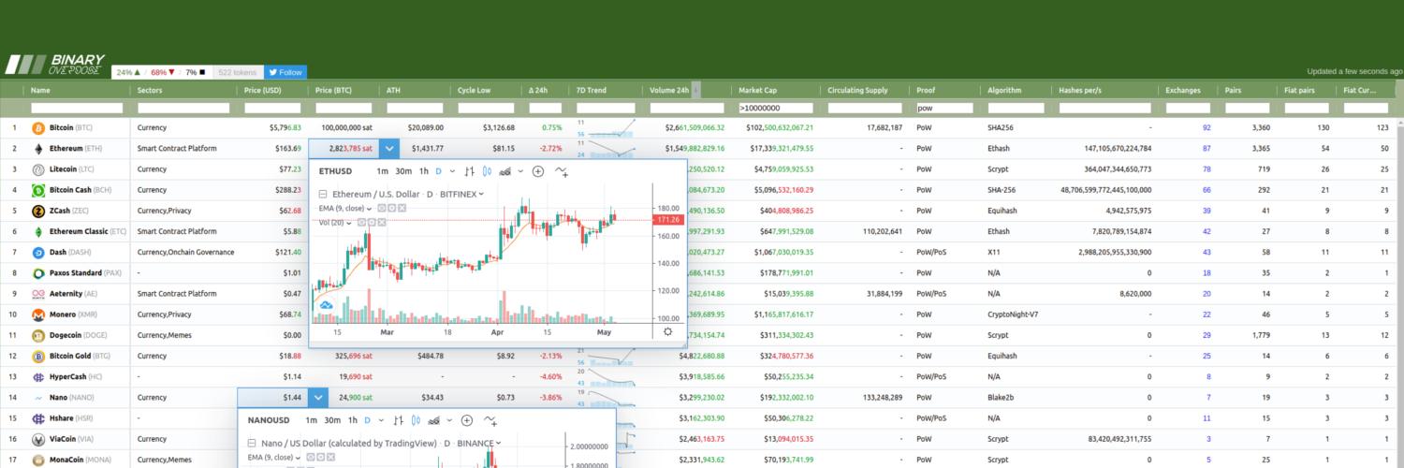Click the Dash coin icon

click(38, 252)
